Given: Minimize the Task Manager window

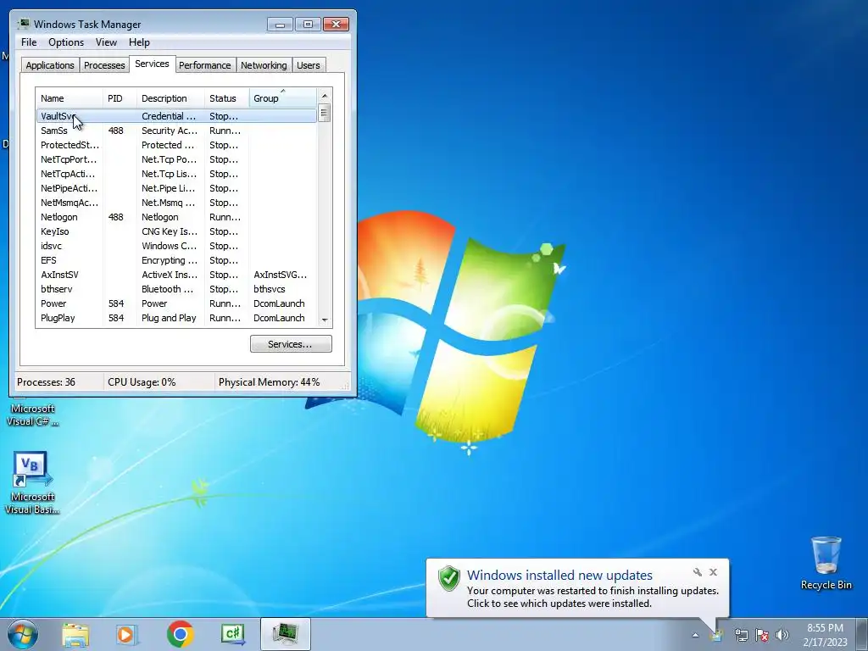Looking at the screenshot, I should click(280, 25).
